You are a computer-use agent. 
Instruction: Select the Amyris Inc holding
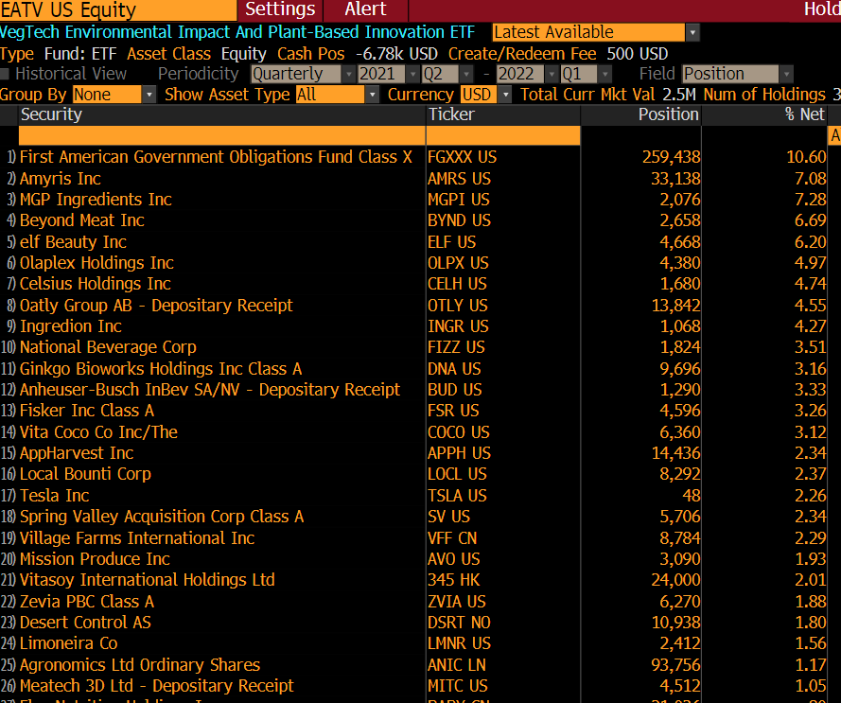click(x=61, y=178)
